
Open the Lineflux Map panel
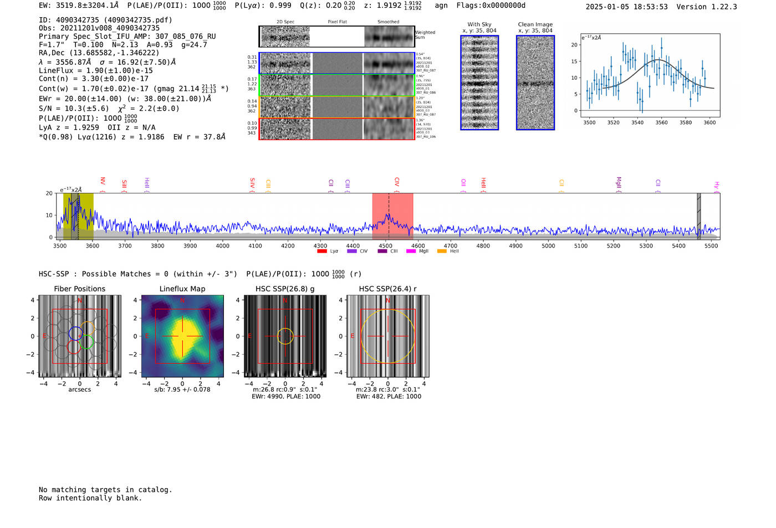tap(182, 336)
